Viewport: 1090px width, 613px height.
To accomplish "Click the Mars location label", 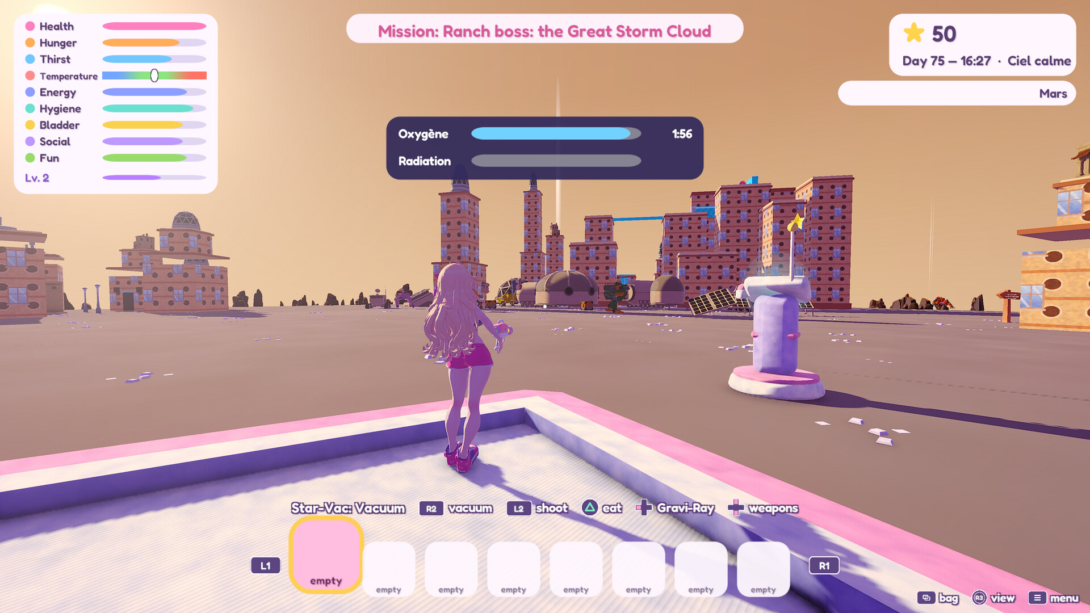I will coord(1053,94).
